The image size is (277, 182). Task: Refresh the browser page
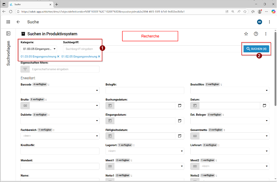(x=11, y=12)
